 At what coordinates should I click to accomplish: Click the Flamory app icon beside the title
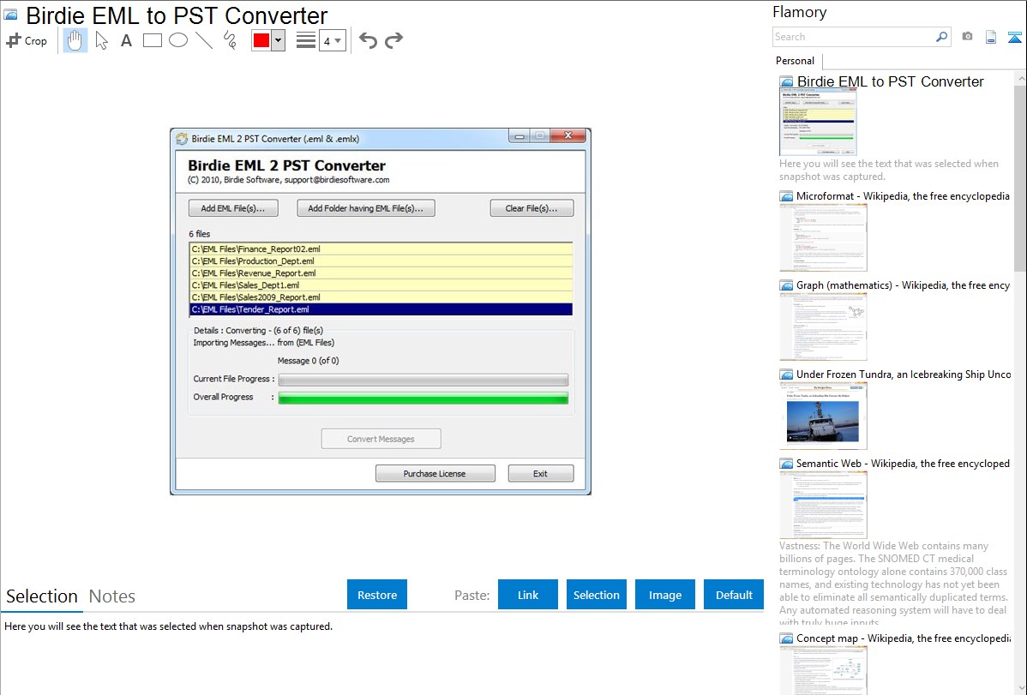pyautogui.click(x=10, y=14)
